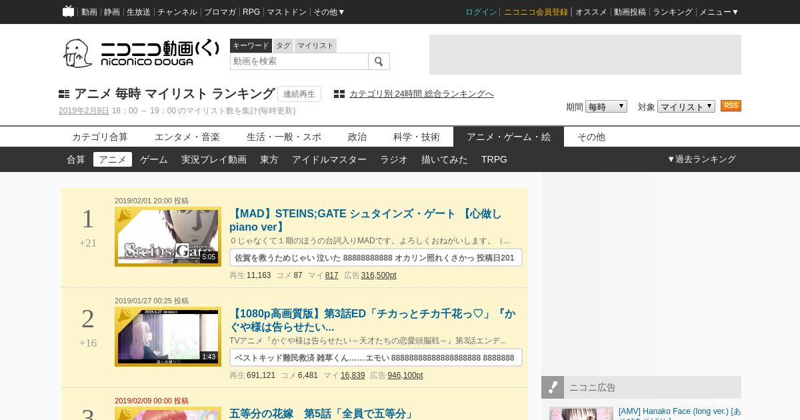This screenshot has height=420, width=800.
Task: Click the list icon beside アニメ 毎時 heading
Action: (64, 94)
